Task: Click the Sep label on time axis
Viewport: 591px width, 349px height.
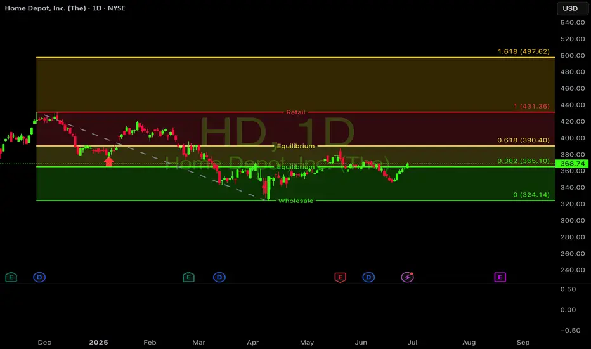Action: point(523,342)
